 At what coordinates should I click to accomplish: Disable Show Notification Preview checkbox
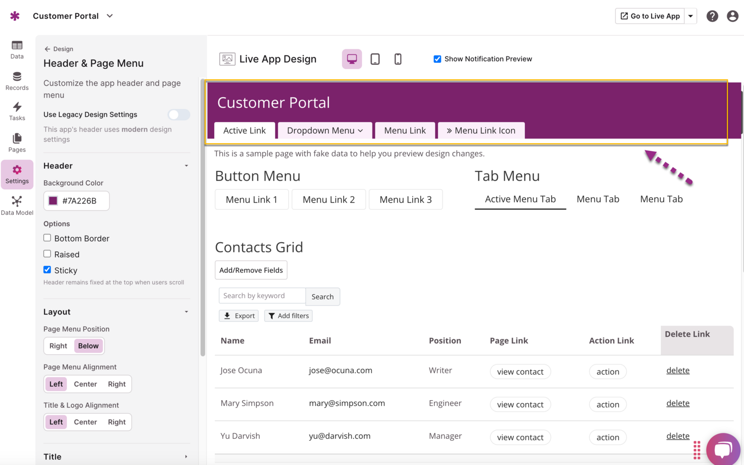[x=437, y=59]
